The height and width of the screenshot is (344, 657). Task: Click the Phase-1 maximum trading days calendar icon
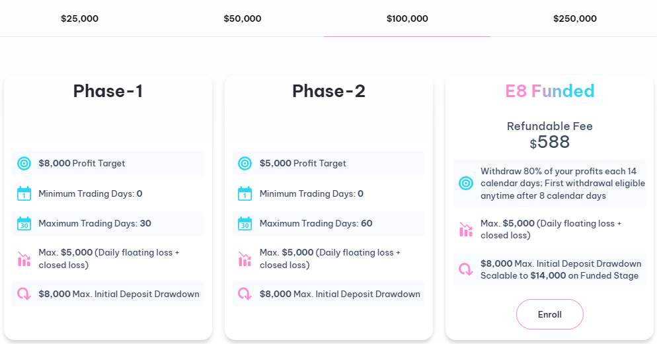point(24,223)
